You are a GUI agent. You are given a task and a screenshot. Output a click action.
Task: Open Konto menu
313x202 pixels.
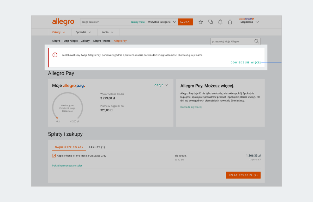(x=108, y=32)
